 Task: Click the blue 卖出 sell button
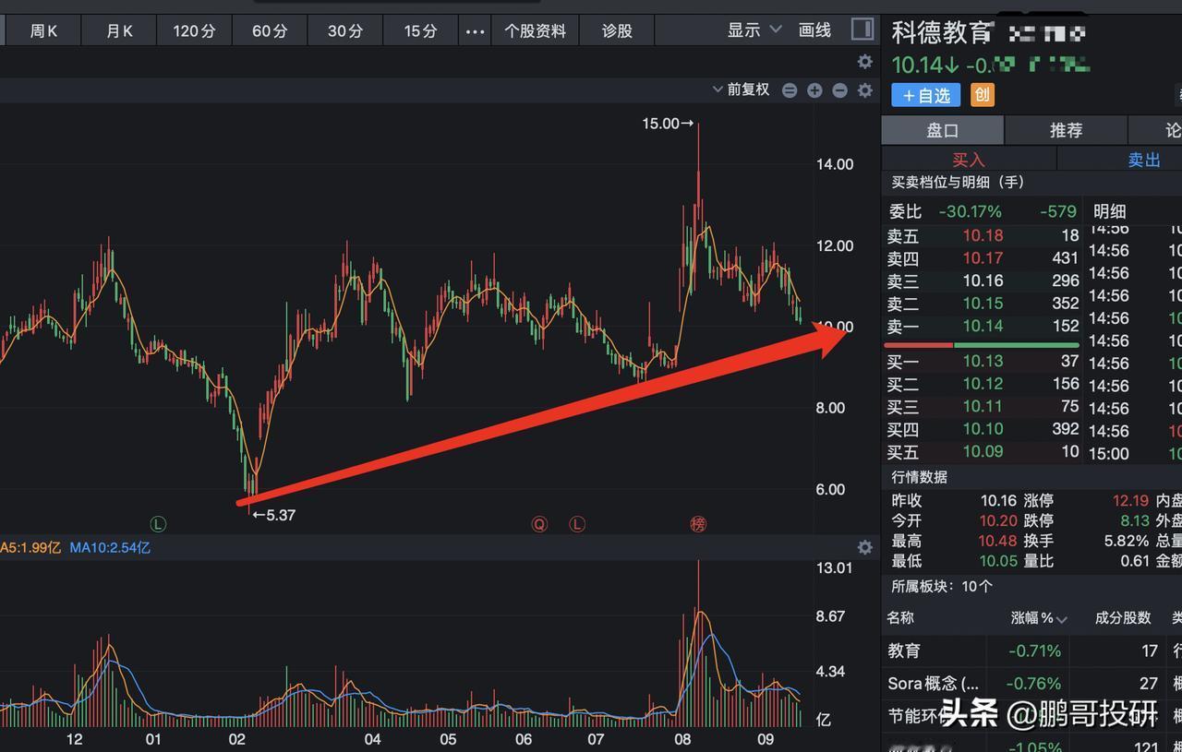[1144, 160]
